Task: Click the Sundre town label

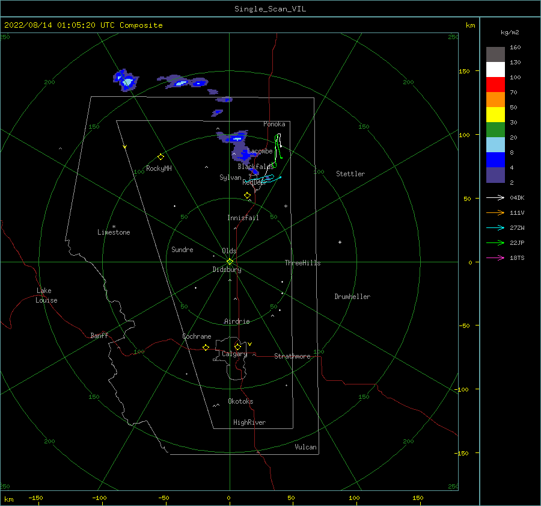Action: click(x=182, y=249)
